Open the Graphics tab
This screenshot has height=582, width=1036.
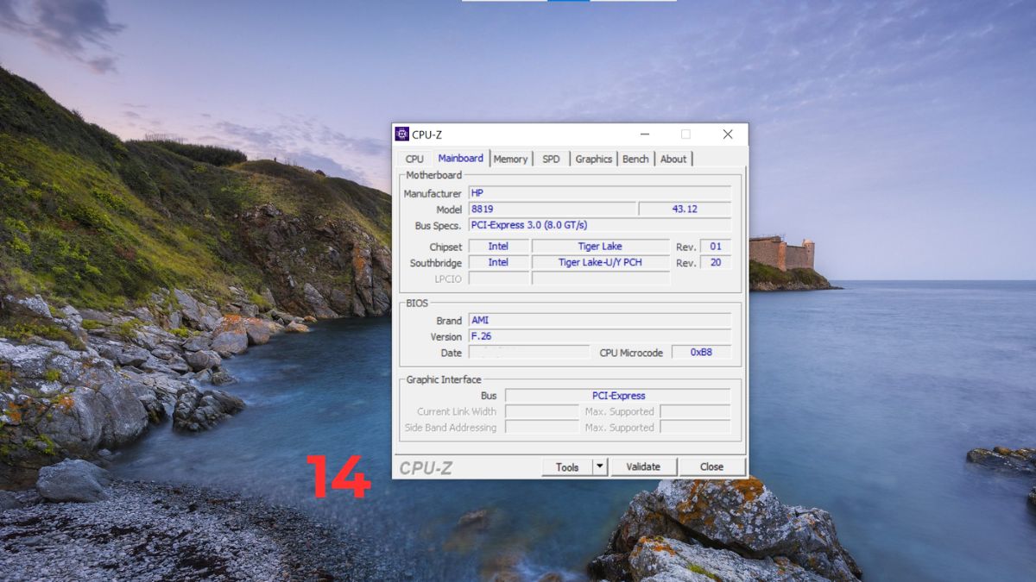[593, 159]
